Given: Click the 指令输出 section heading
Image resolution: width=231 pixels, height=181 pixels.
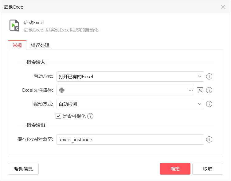Looking at the screenshot, I should coord(36,125).
